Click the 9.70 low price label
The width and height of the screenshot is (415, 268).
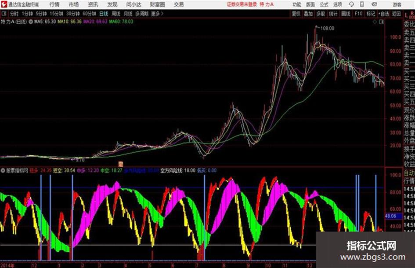tap(80, 160)
